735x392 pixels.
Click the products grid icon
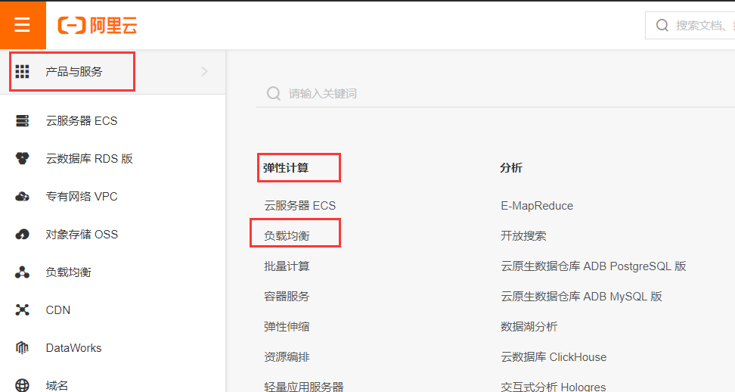click(x=22, y=71)
